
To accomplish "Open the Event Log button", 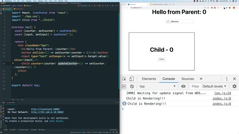I will (114, 130).
